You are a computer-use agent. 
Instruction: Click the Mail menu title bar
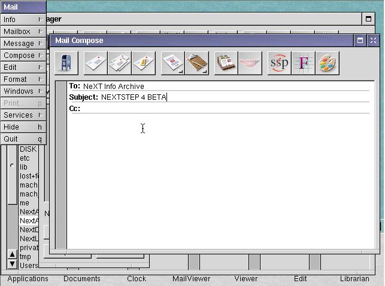coord(23,7)
